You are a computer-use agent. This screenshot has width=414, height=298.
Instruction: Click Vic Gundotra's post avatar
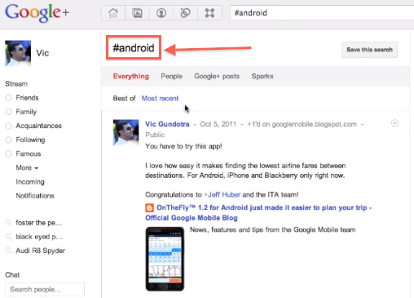pos(126,132)
